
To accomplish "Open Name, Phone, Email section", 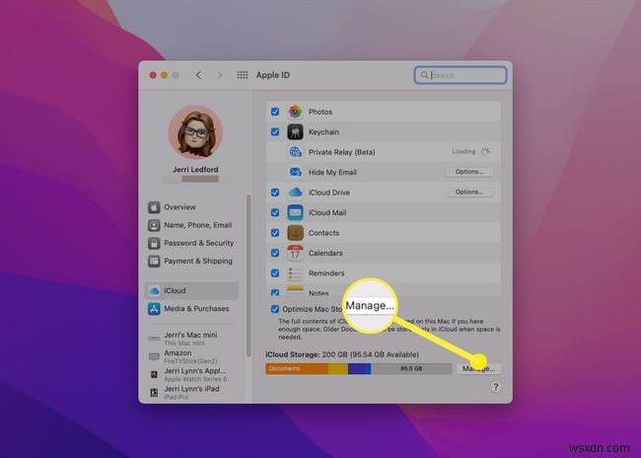I will pyautogui.click(x=190, y=225).
